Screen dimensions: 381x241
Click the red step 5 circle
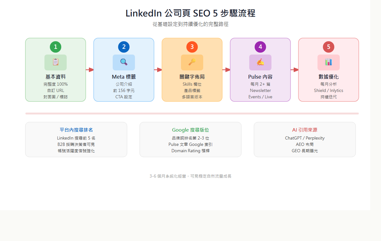(329, 47)
